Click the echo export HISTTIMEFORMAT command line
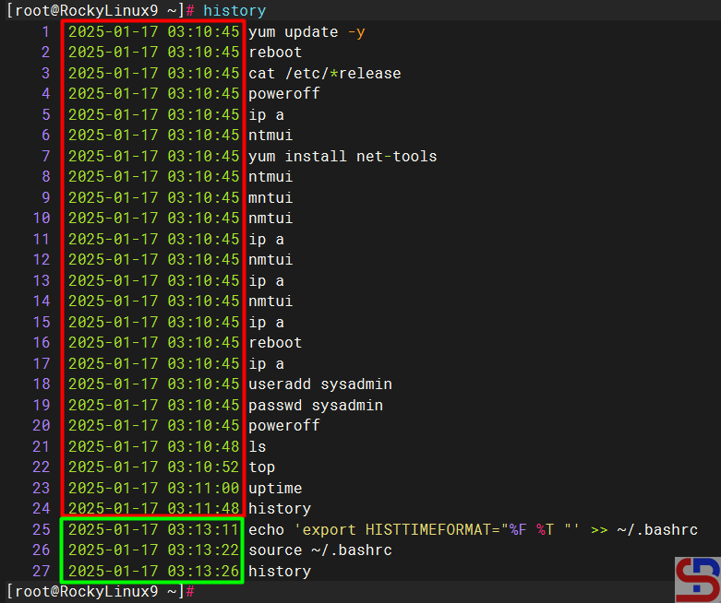This screenshot has height=603, width=721. (x=473, y=529)
